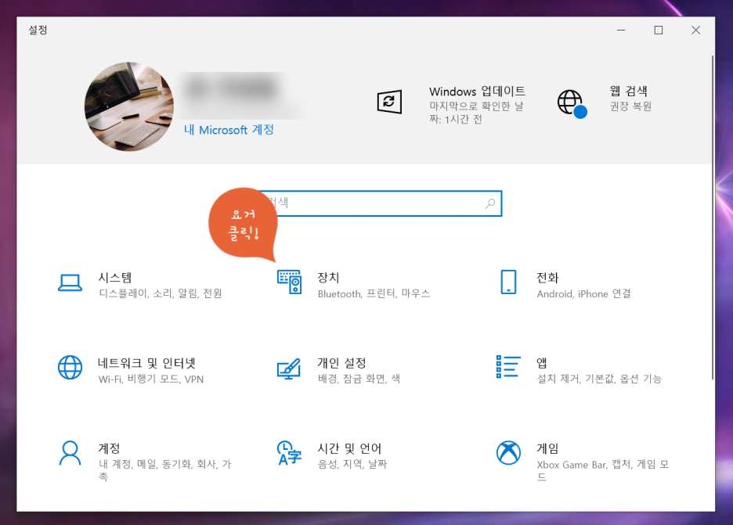The height and width of the screenshot is (525, 733).
Task: Click '배경, 잠금 화면, 색' description
Action: click(x=359, y=379)
